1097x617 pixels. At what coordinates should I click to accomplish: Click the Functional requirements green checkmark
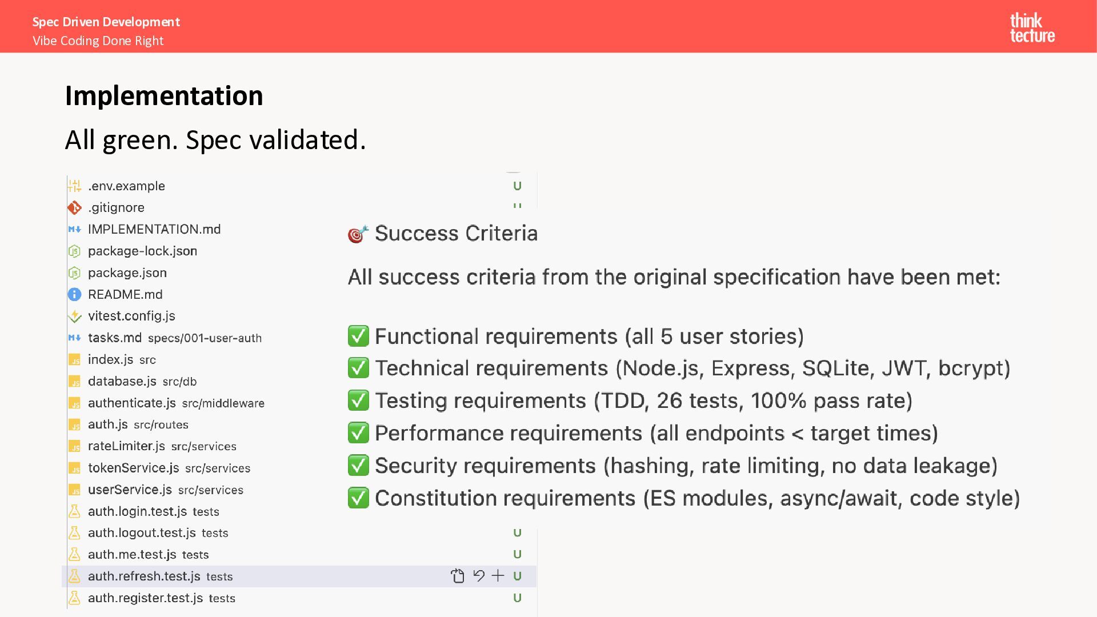(x=358, y=336)
